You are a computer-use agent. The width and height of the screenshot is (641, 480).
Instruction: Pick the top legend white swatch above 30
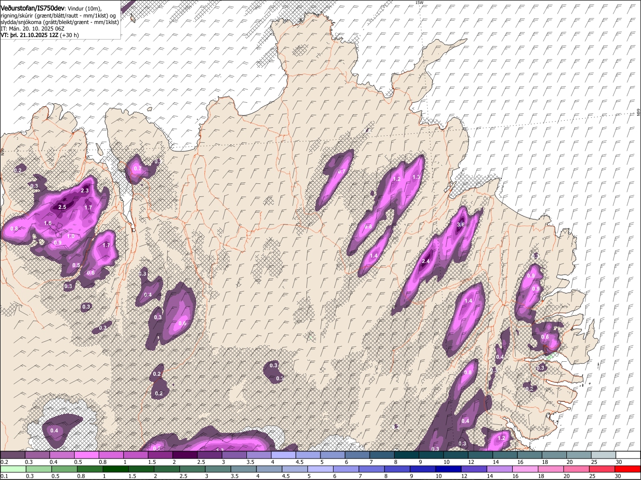pos(629,455)
